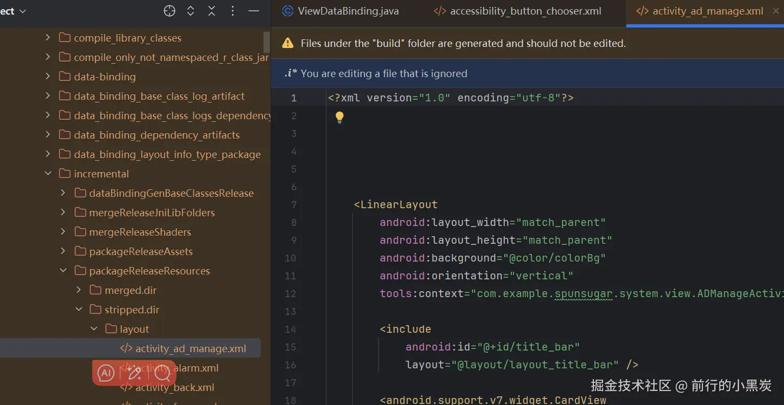Click the yellow lightbulb quick-fix icon
784x405 pixels.
pos(340,117)
